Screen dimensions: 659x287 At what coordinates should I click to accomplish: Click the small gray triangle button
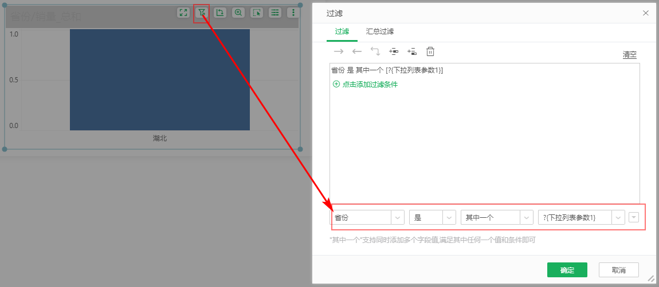(x=634, y=217)
